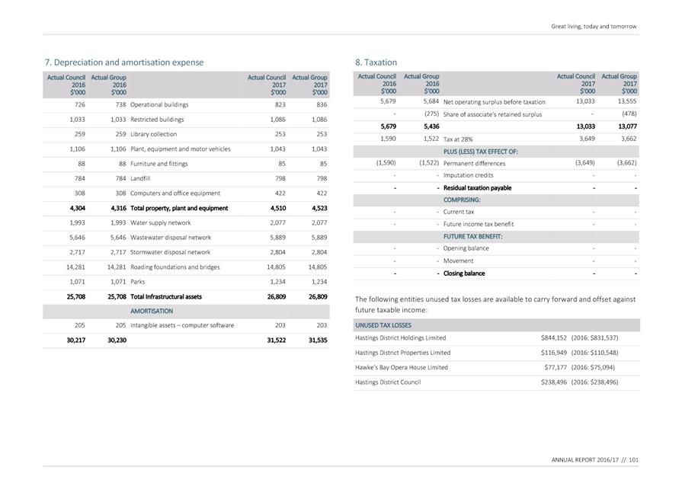Click the 'Current tax' label
The image size is (682, 486).
click(x=459, y=212)
